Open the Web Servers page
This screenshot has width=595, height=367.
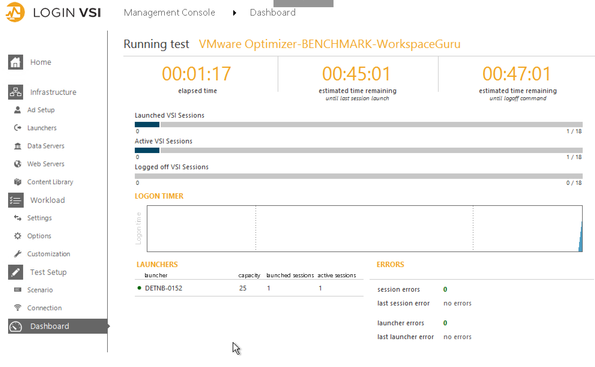[x=46, y=164]
